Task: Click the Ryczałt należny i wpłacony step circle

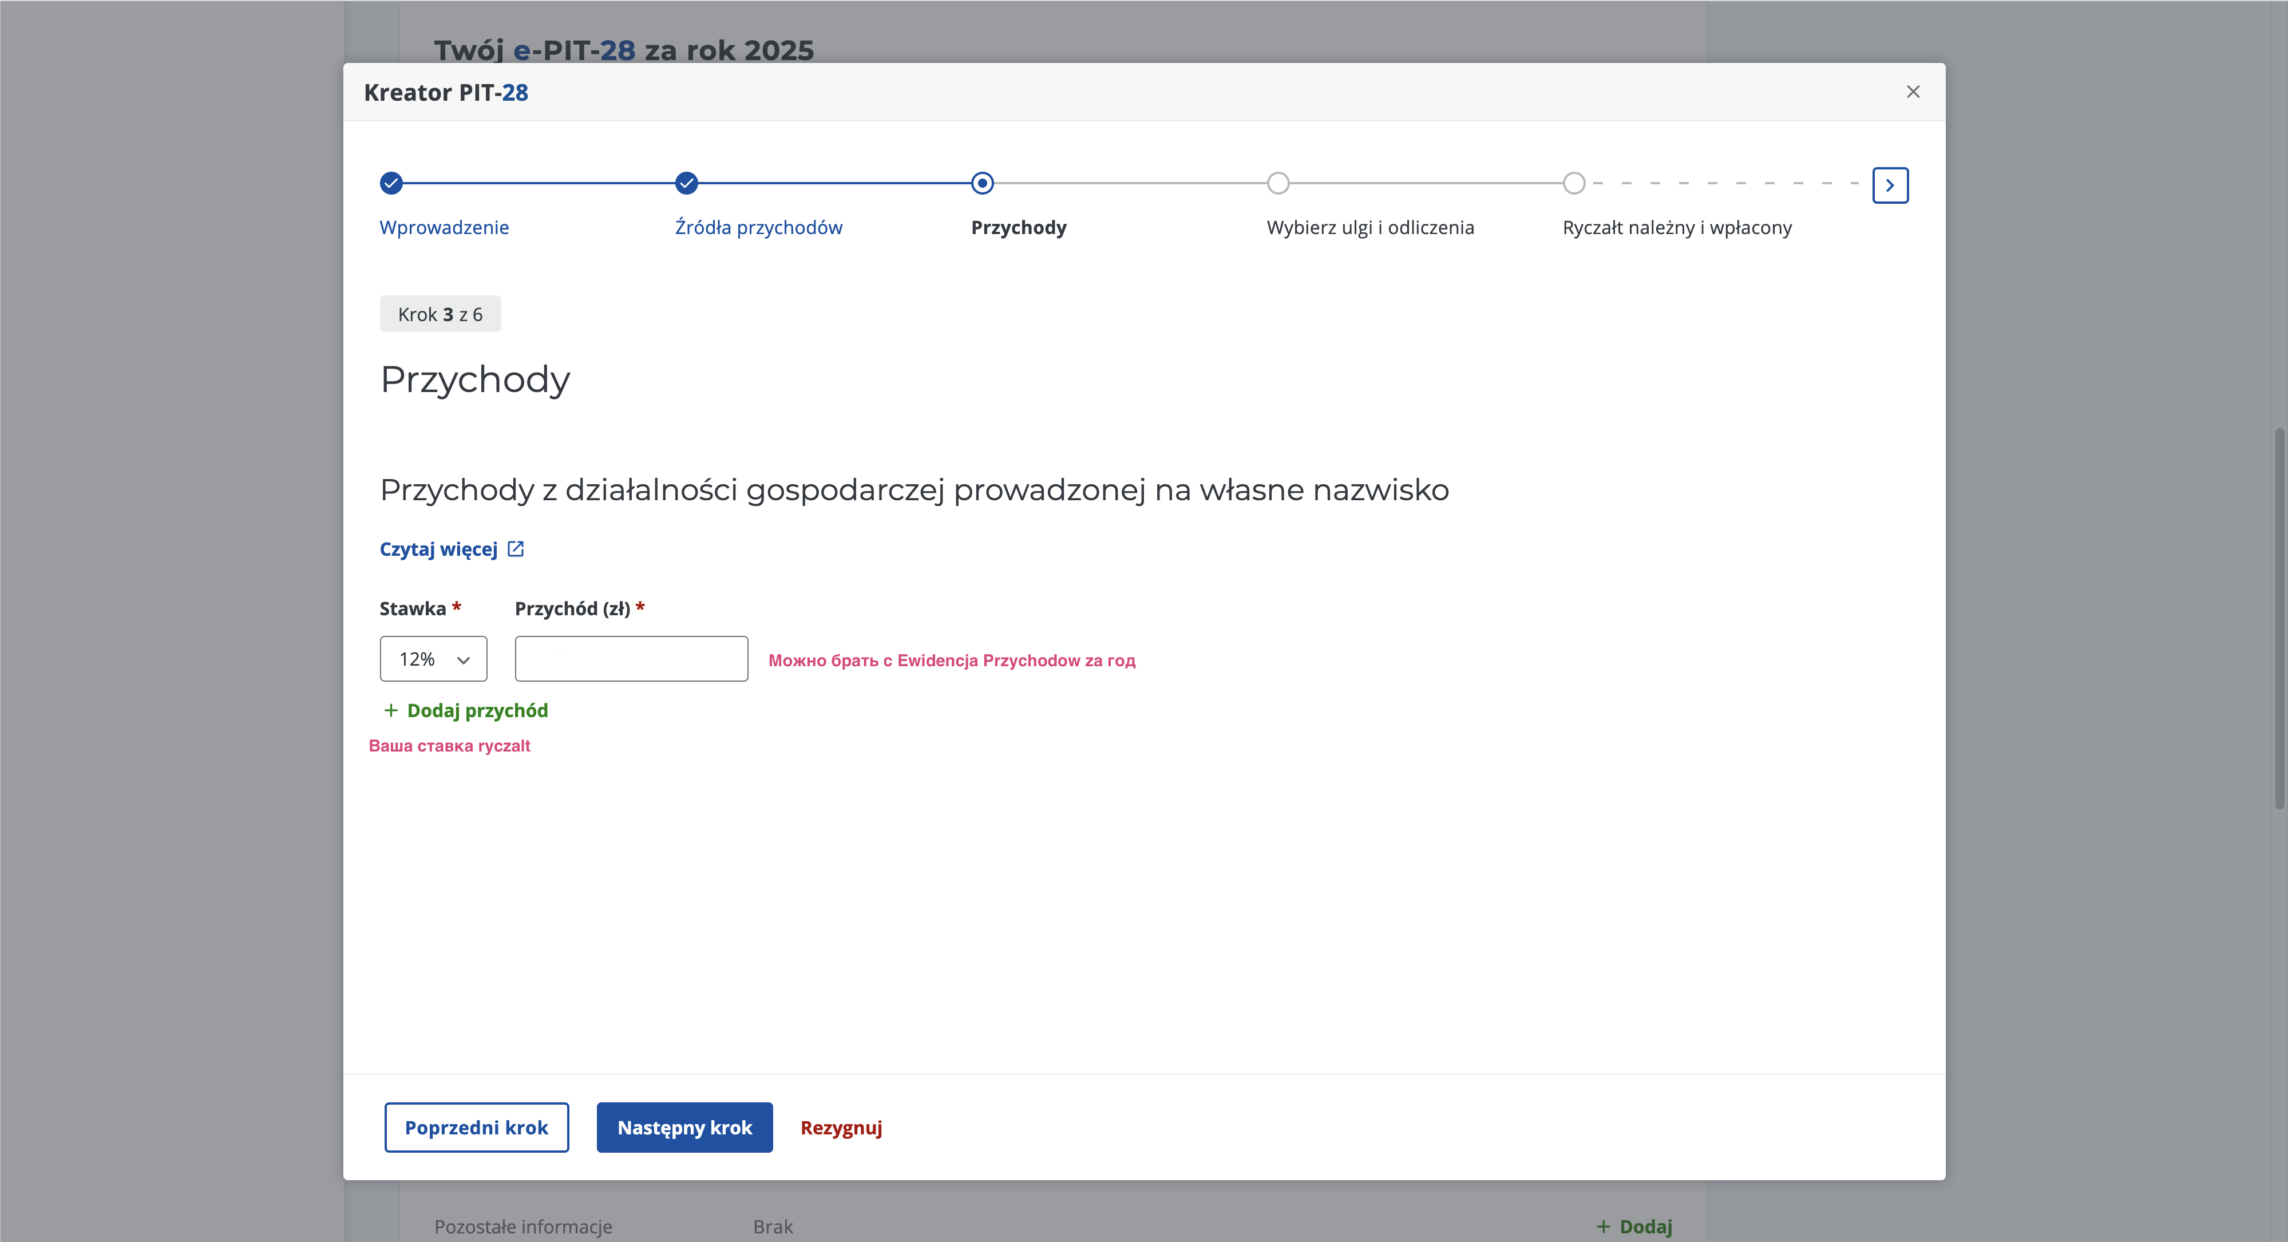Action: pos(1574,183)
